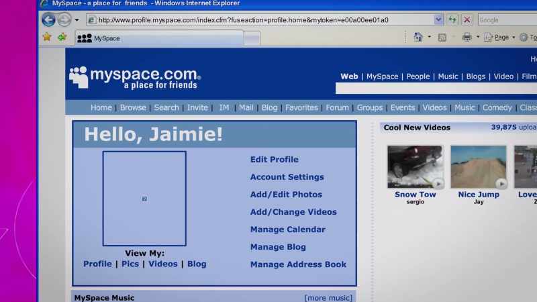Select the Web search option
The width and height of the screenshot is (537, 302).
point(349,77)
